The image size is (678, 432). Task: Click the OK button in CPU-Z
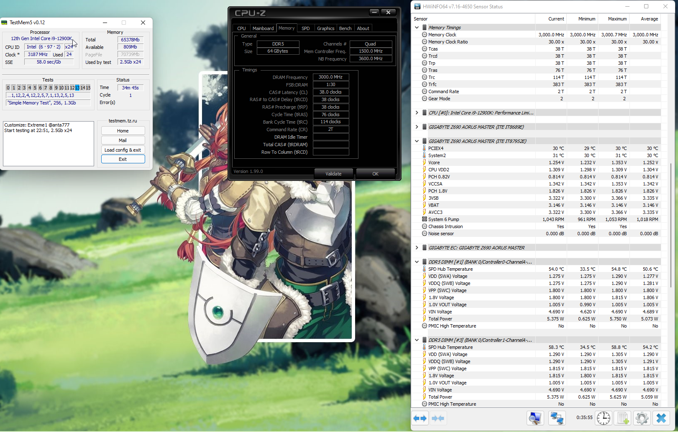tap(375, 174)
